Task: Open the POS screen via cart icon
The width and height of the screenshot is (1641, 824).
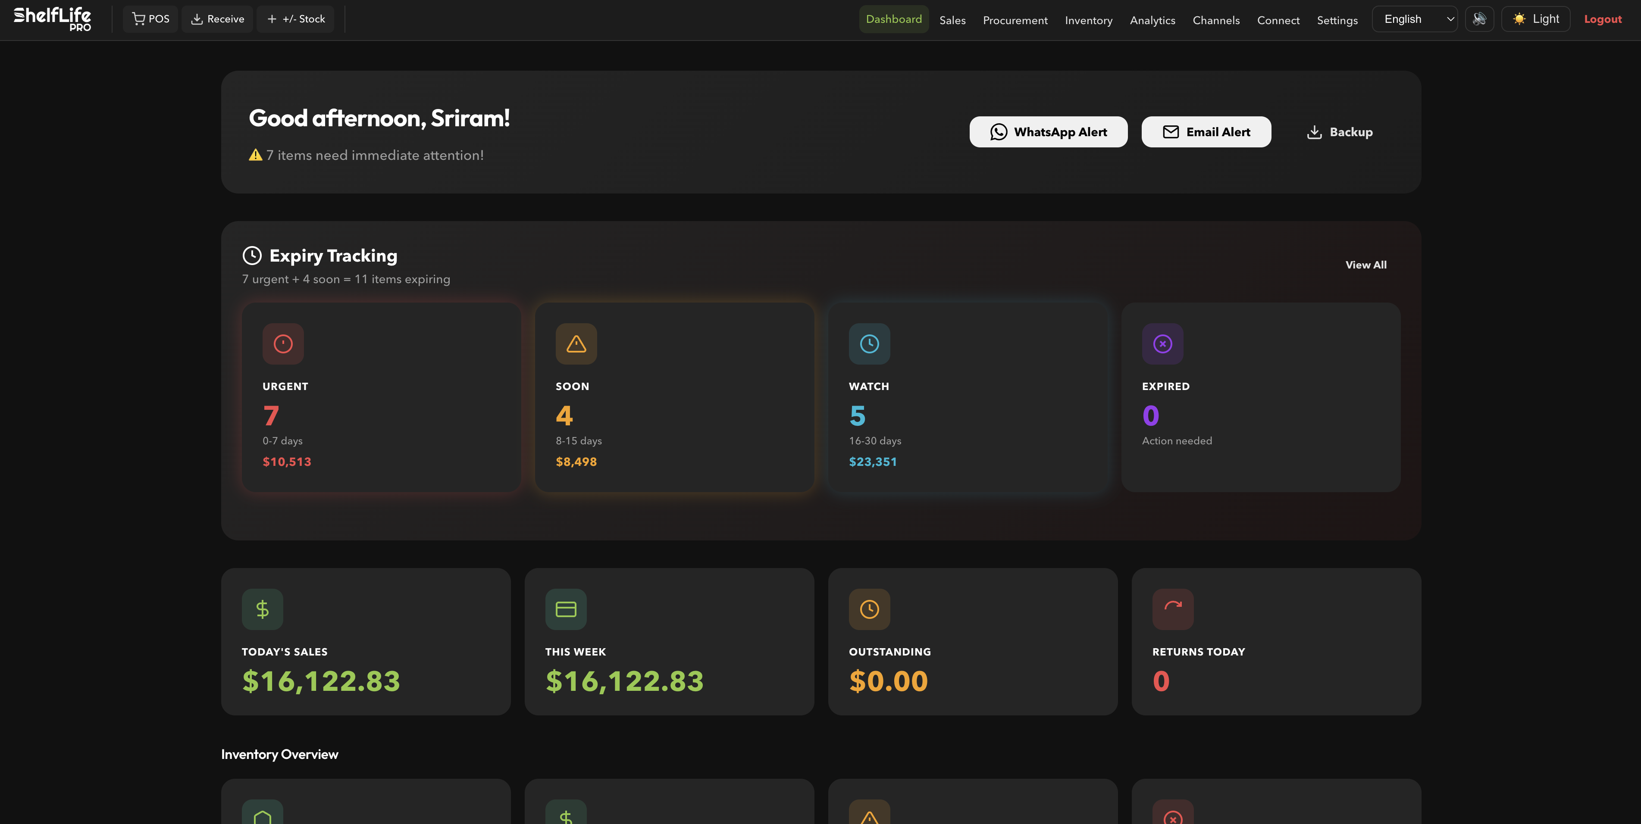Action: 139,19
